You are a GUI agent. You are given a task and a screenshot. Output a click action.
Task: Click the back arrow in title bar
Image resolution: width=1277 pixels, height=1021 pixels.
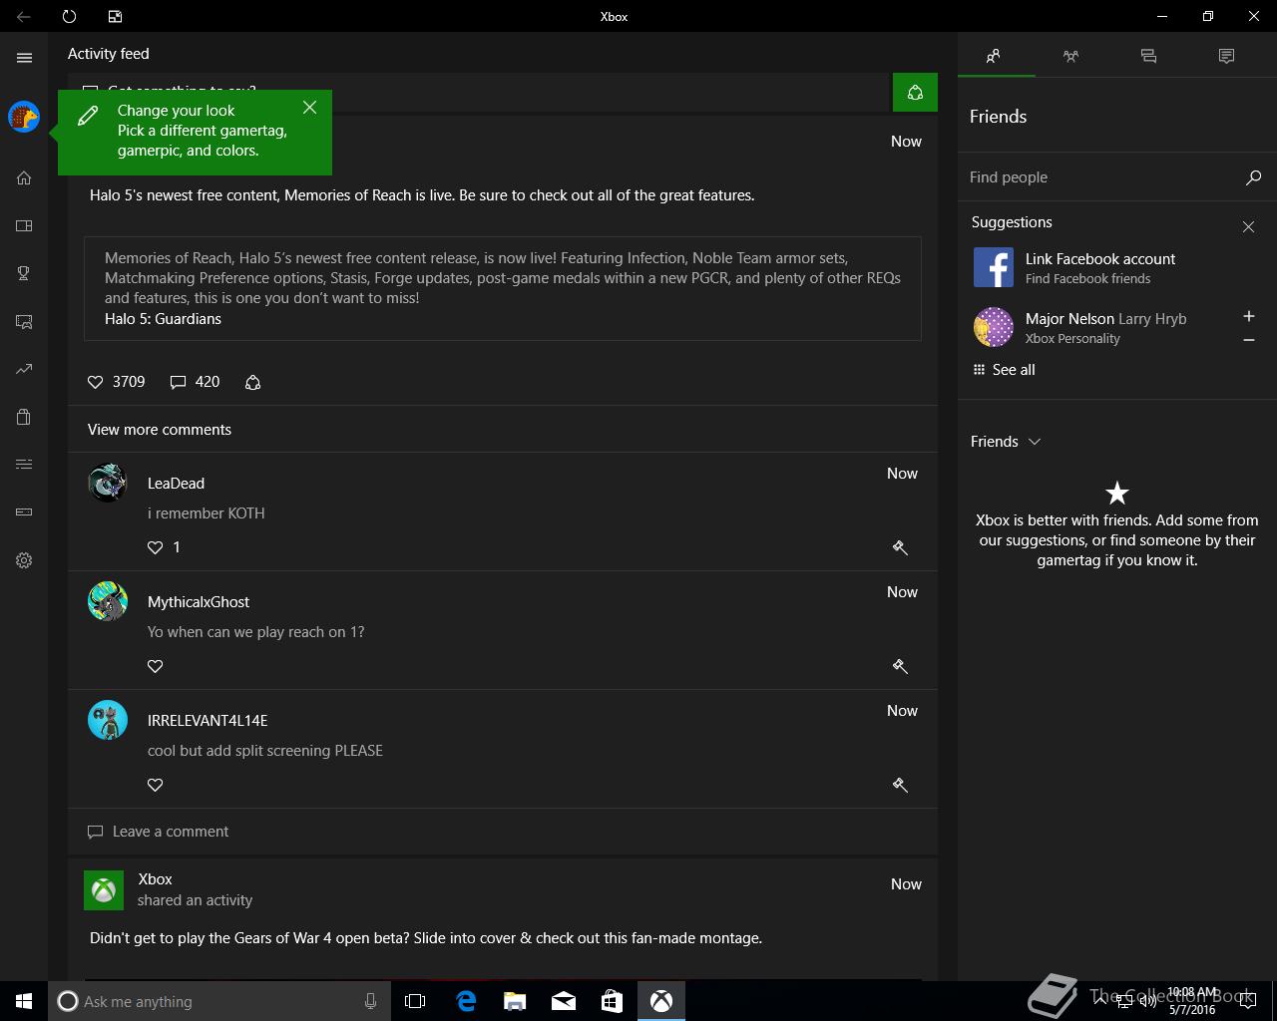click(23, 16)
